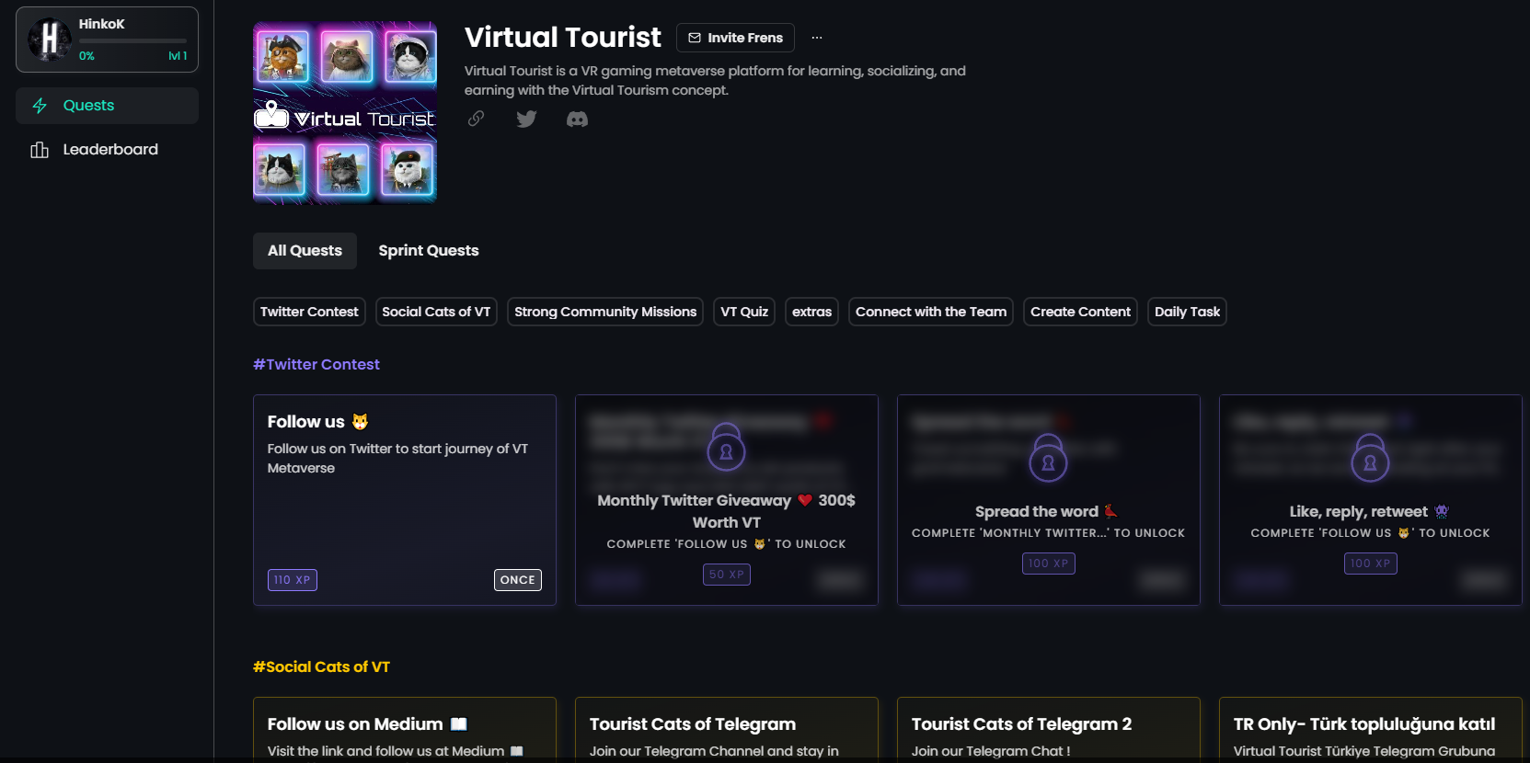Click the lvl 1 level indicator
This screenshot has width=1530, height=763.
click(178, 56)
